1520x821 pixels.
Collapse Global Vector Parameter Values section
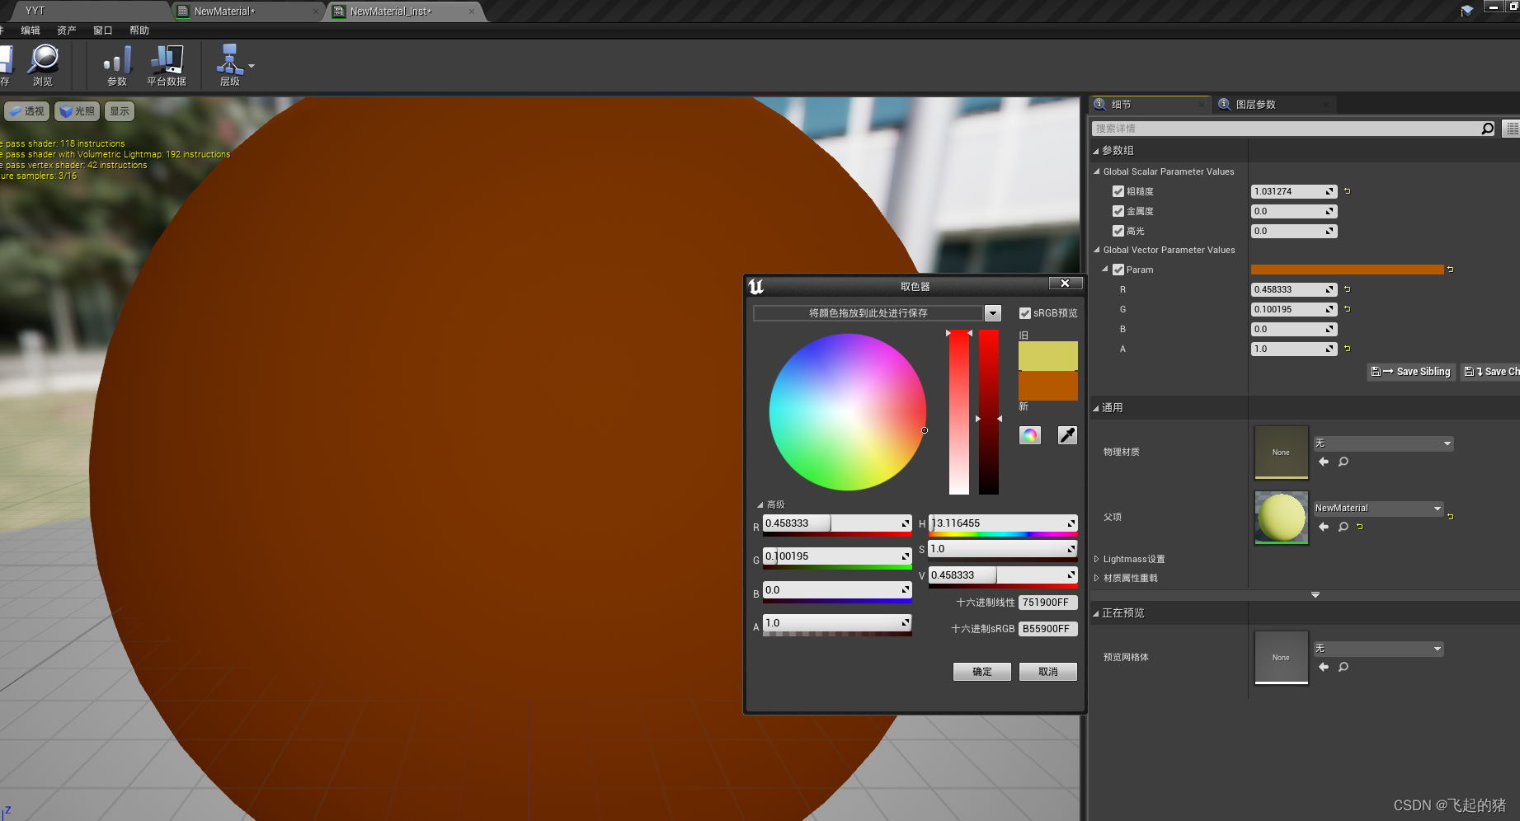pos(1097,250)
